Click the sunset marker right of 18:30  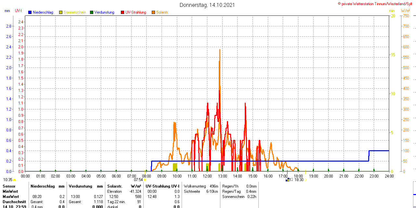[x=305, y=180]
